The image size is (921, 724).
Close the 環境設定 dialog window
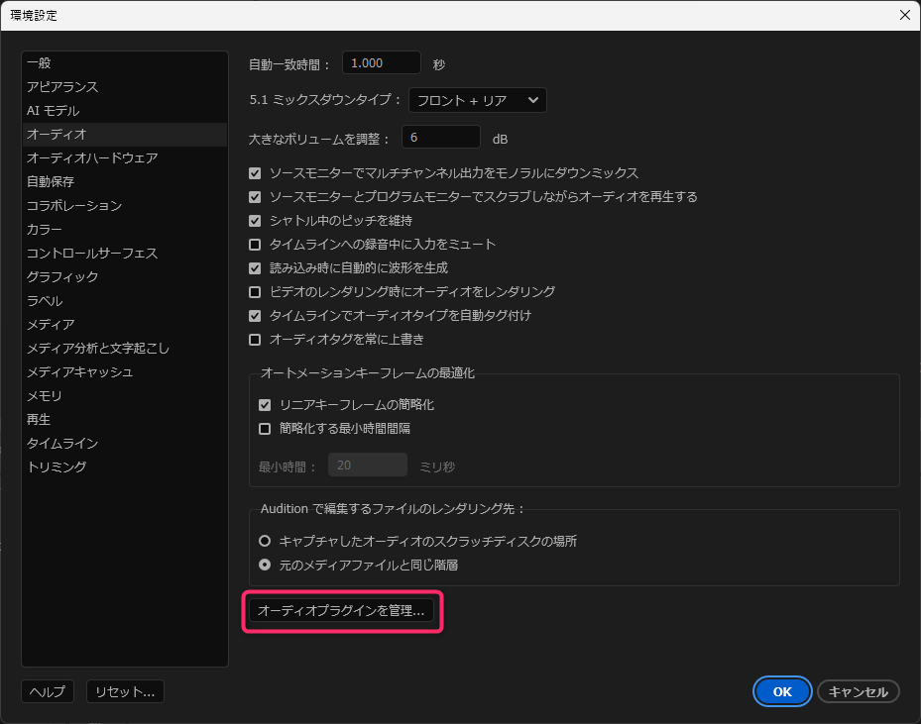click(903, 15)
